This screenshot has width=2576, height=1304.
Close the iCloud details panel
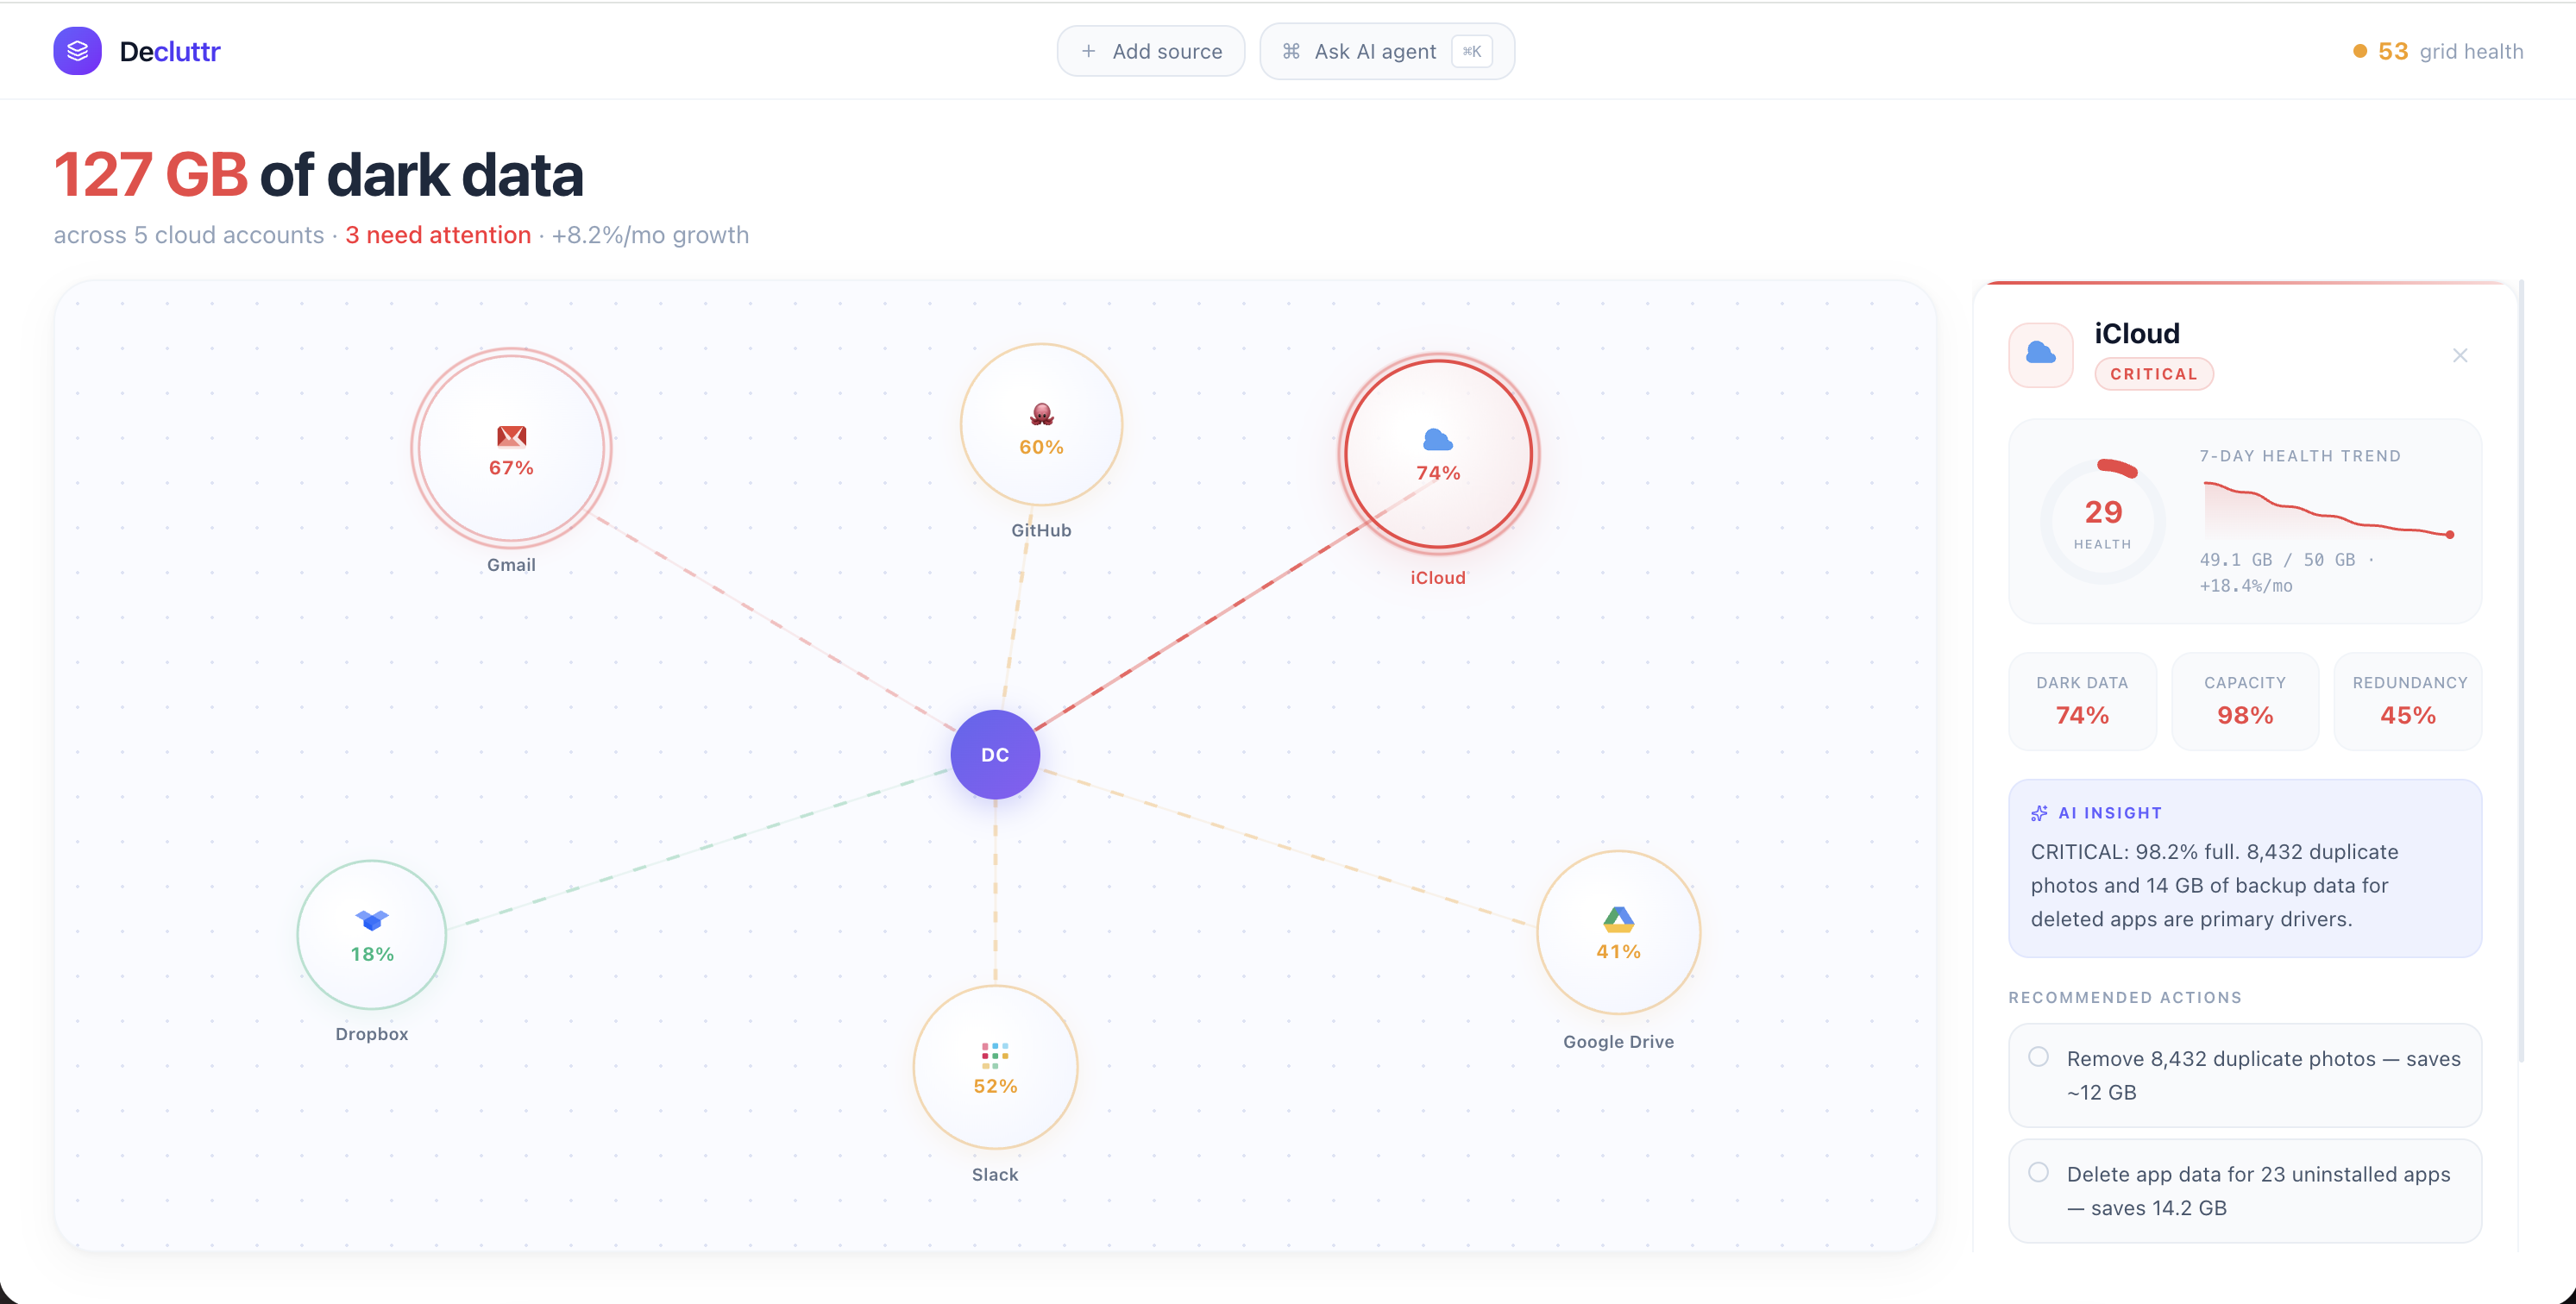point(2459,356)
